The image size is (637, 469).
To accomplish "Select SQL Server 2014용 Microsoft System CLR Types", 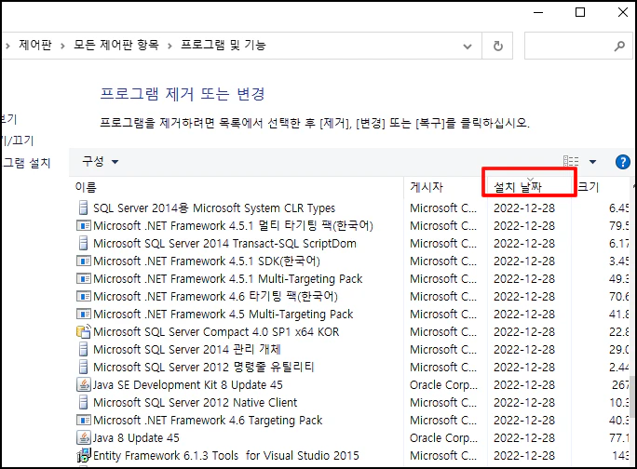I will coord(214,208).
